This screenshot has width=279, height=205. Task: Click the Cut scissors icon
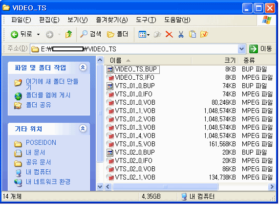pyautogui.click(x=181, y=34)
